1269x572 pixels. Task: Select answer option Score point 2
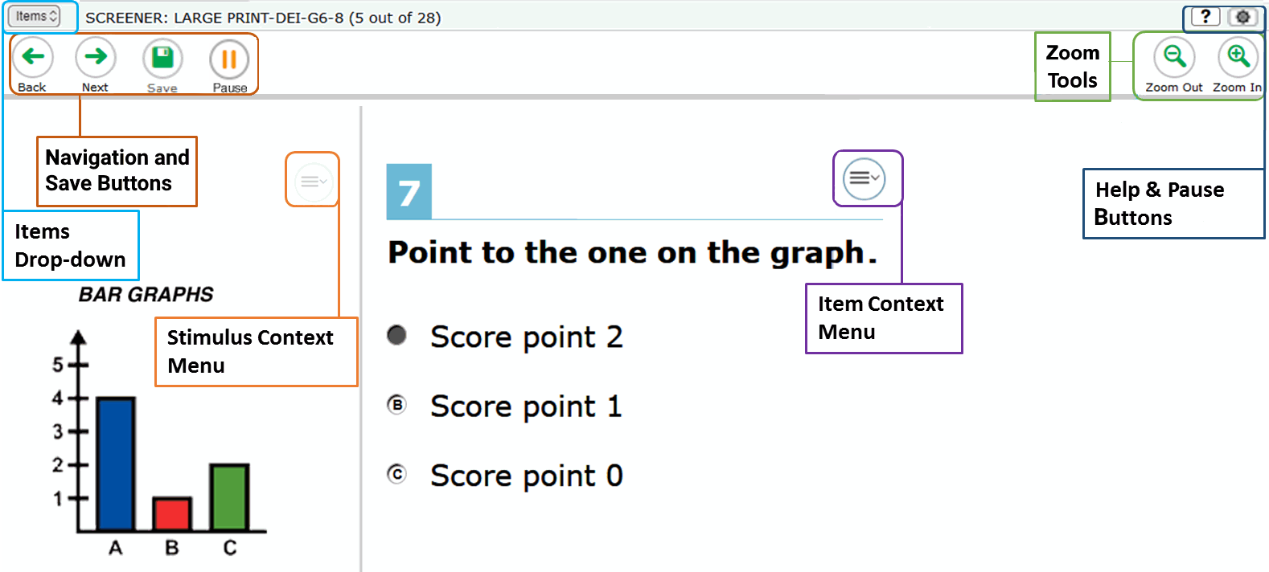click(396, 335)
